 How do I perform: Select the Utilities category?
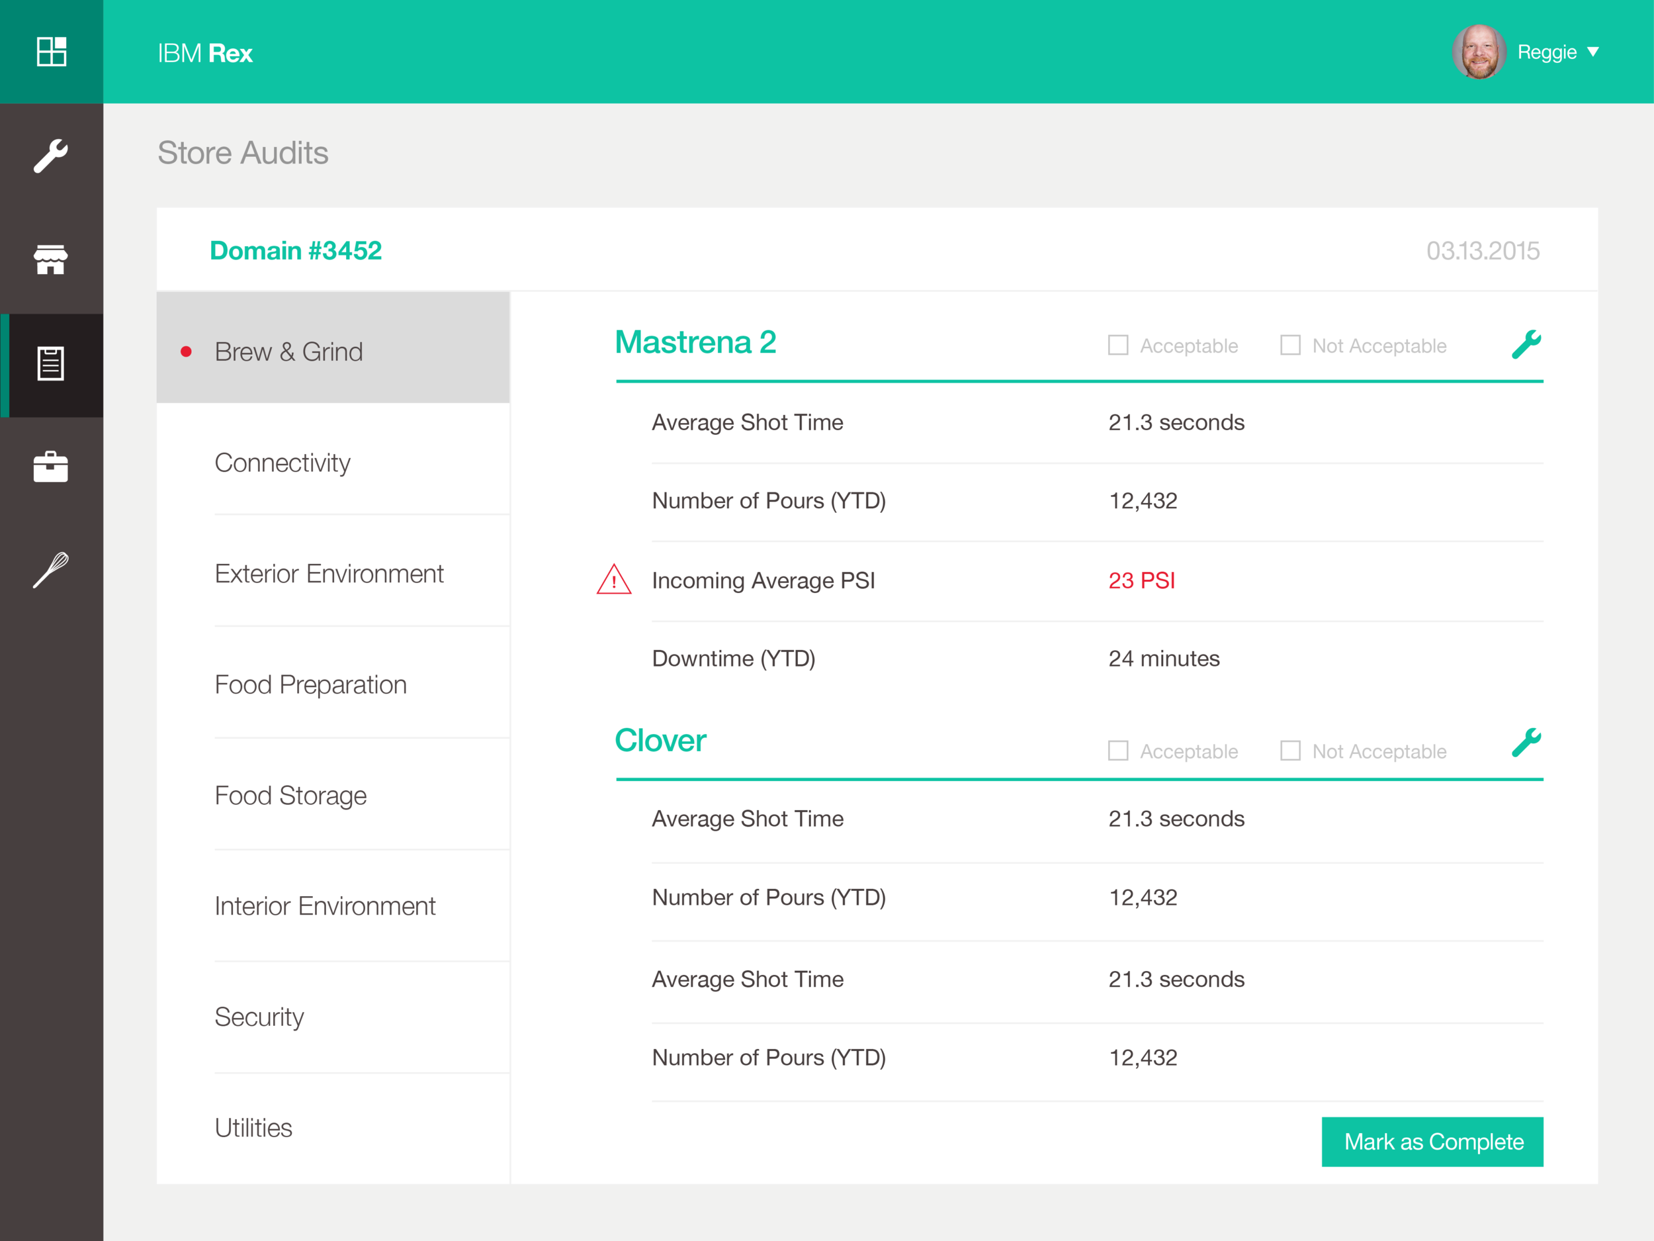pos(333,1127)
